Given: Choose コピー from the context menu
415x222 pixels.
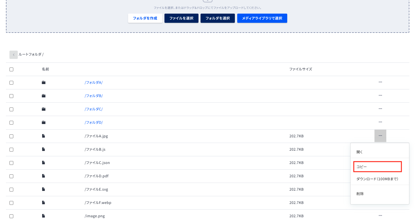Looking at the screenshot, I should click(x=377, y=167).
